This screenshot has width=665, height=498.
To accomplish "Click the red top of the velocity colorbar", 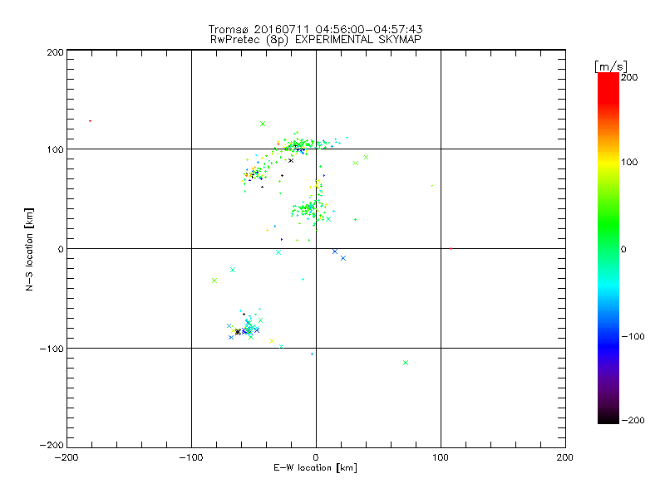I will coord(608,76).
